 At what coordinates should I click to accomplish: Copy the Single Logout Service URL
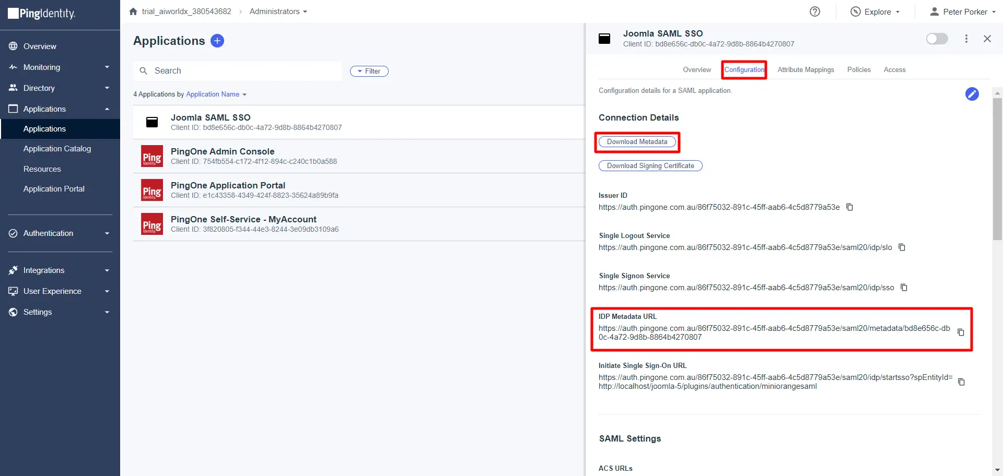[902, 247]
